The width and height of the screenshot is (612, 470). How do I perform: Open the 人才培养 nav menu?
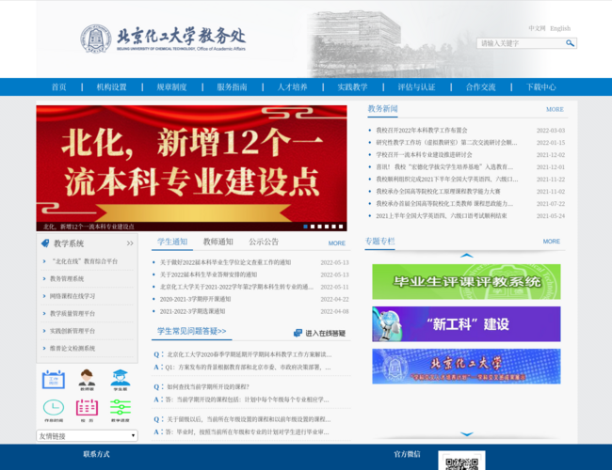(x=292, y=86)
